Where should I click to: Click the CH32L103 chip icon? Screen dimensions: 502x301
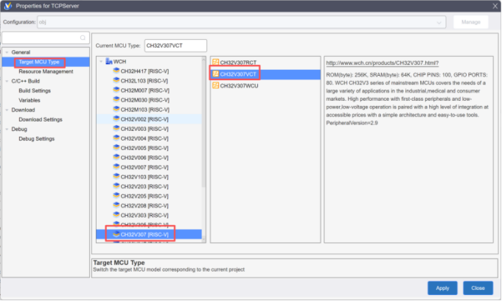(x=116, y=80)
